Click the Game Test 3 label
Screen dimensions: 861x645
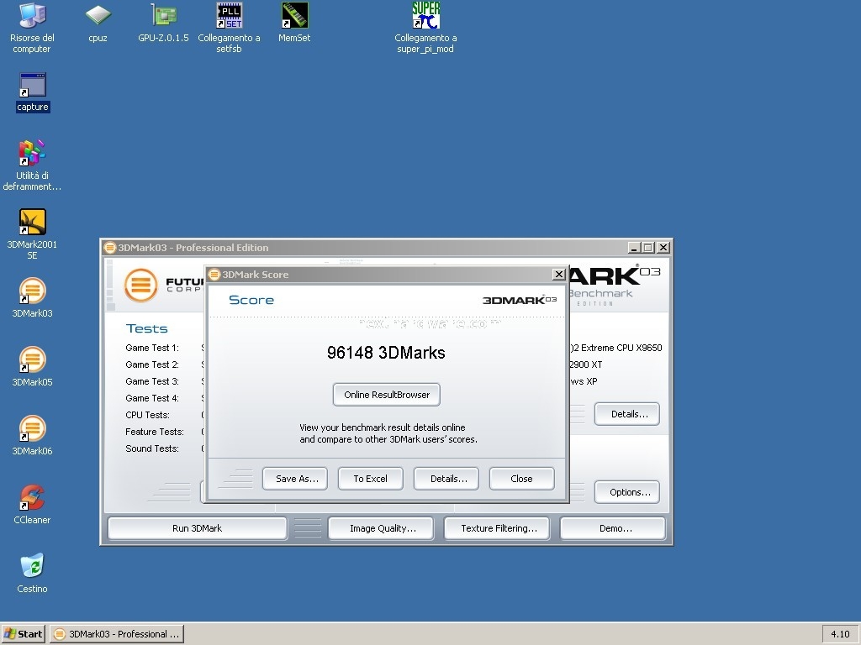pyautogui.click(x=152, y=382)
